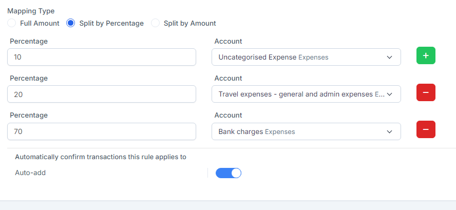Click the Percentage label above the 70 field
Viewport: 456px width, 210px height.
pos(28,115)
